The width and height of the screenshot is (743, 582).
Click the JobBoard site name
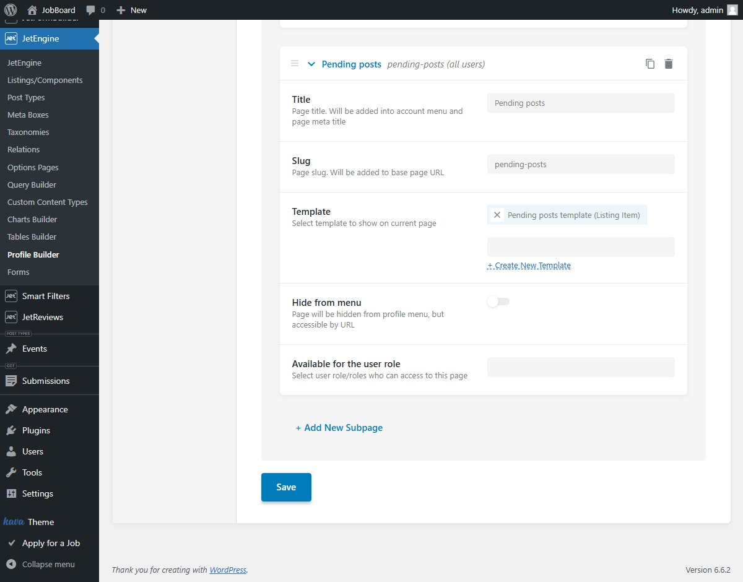[x=59, y=10]
